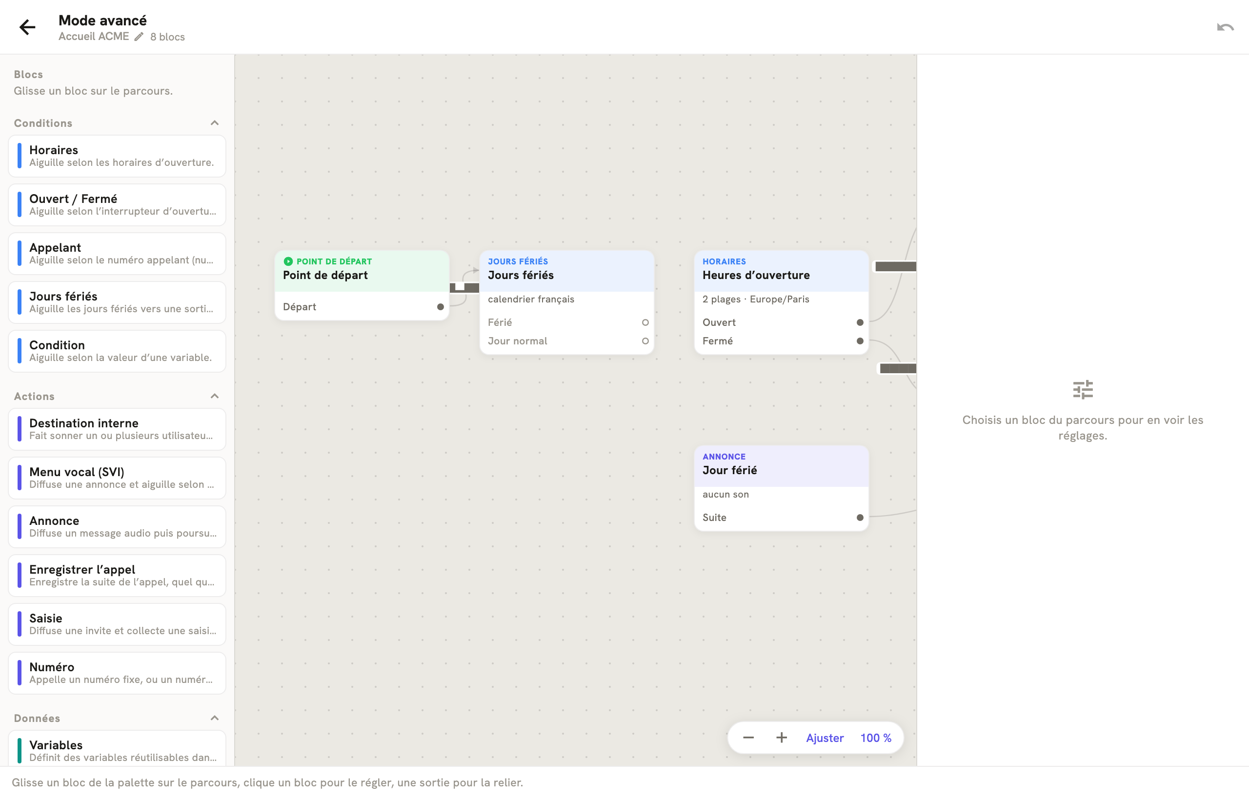The height and width of the screenshot is (800, 1249).
Task: Click the settings sliders icon in right panel
Action: [1083, 390]
